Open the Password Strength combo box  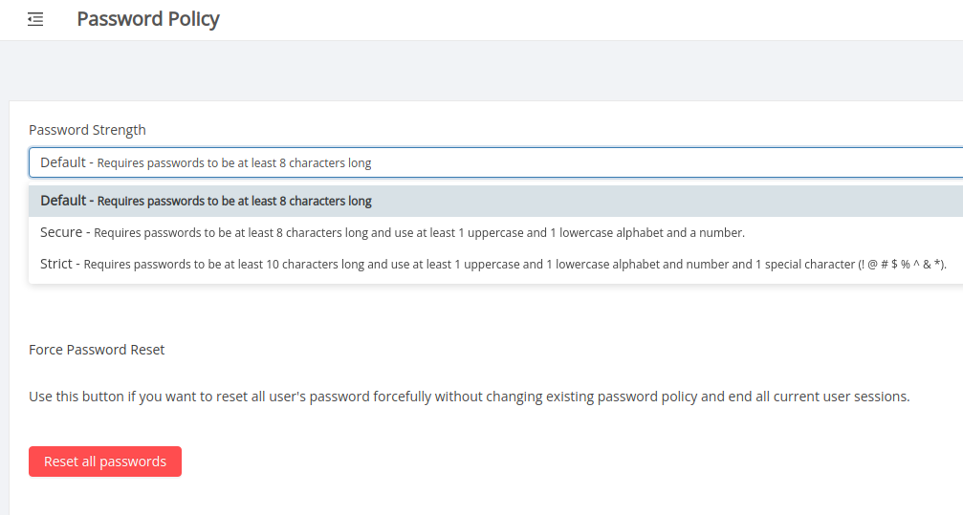click(495, 162)
